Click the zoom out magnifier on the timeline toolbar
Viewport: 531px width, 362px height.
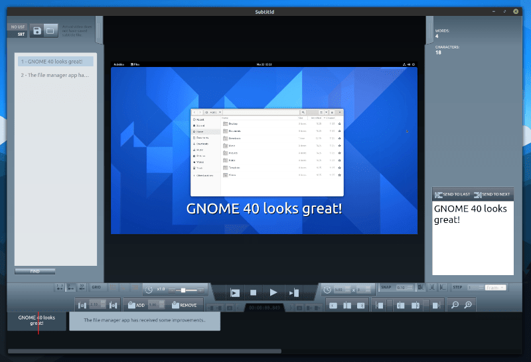[455, 305]
